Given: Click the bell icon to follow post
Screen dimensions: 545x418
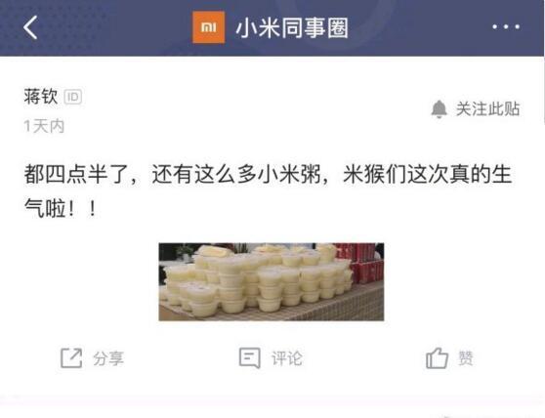Looking at the screenshot, I should pos(439,109).
